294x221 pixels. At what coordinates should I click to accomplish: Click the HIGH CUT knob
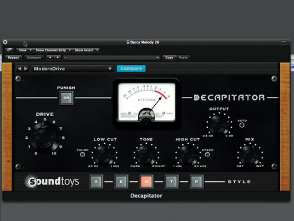coord(188,155)
